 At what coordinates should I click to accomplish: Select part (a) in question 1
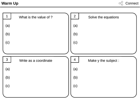[x=8, y=26]
